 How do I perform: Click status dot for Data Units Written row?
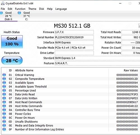pos(4,98)
